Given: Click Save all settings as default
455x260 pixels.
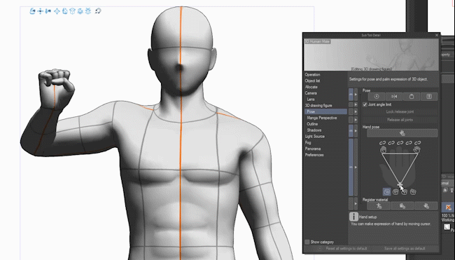Looking at the screenshot, I should pyautogui.click(x=405, y=249).
